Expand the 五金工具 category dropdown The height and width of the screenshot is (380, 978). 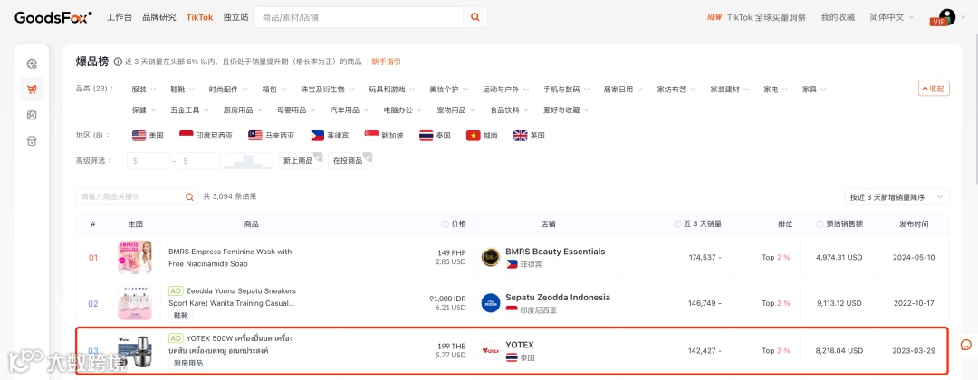point(190,110)
